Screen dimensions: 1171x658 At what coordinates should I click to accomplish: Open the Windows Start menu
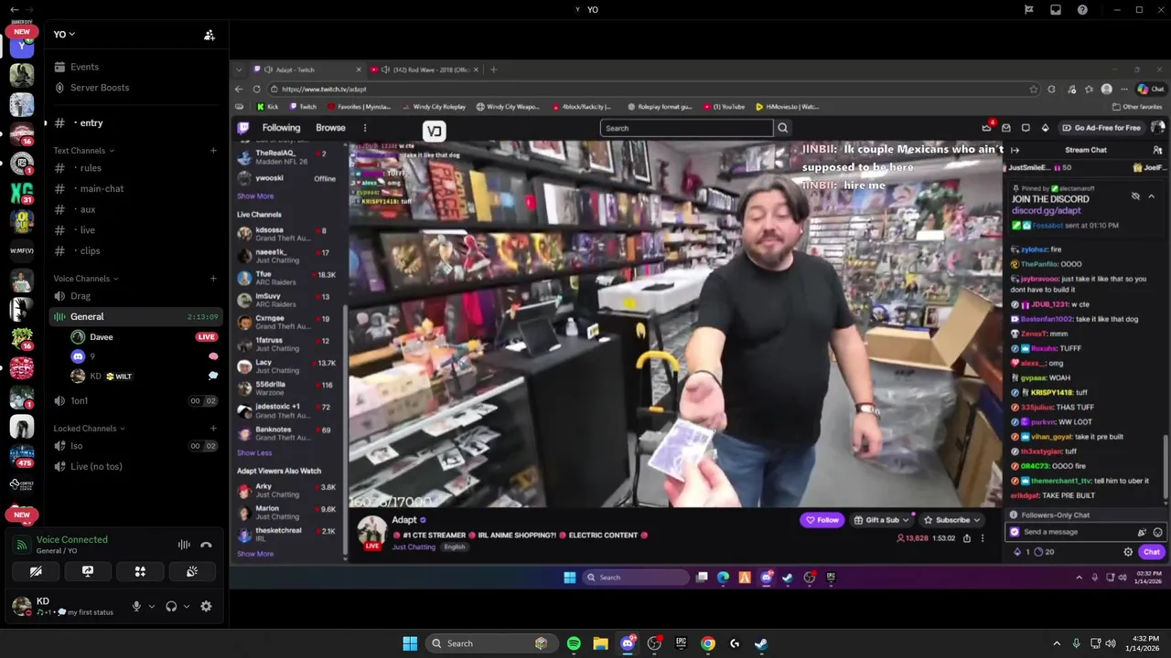(410, 643)
